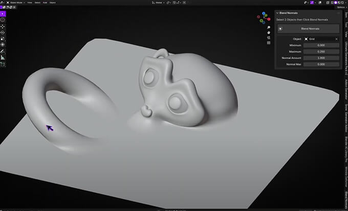Clear the Grid object field
348x211 pixels.
336,39
